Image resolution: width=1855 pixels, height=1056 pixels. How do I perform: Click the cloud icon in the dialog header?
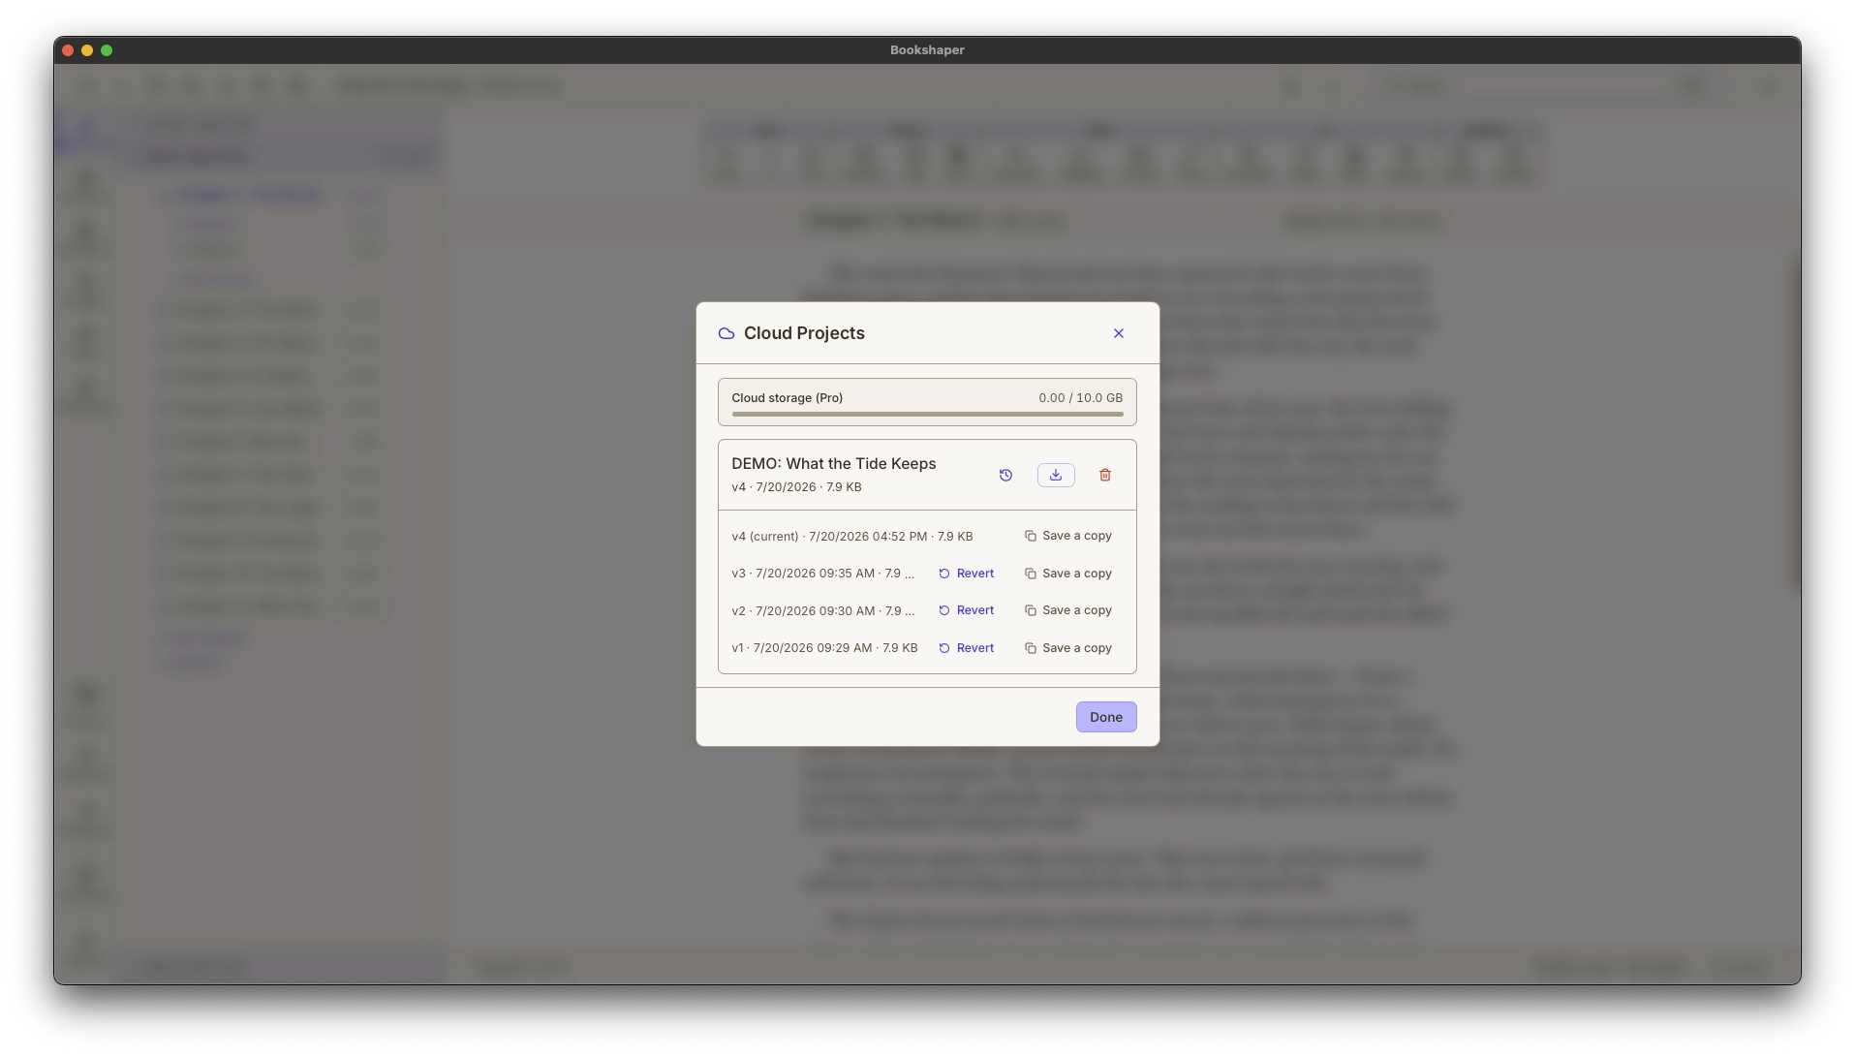[727, 333]
